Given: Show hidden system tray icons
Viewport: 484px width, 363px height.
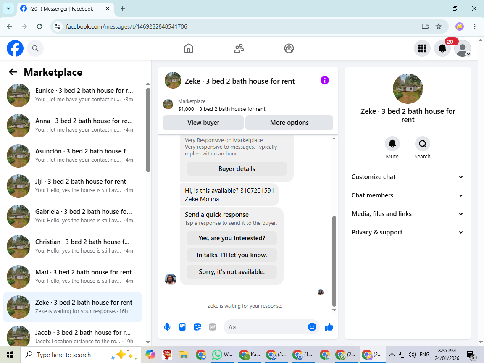Looking at the screenshot, I should [392, 355].
